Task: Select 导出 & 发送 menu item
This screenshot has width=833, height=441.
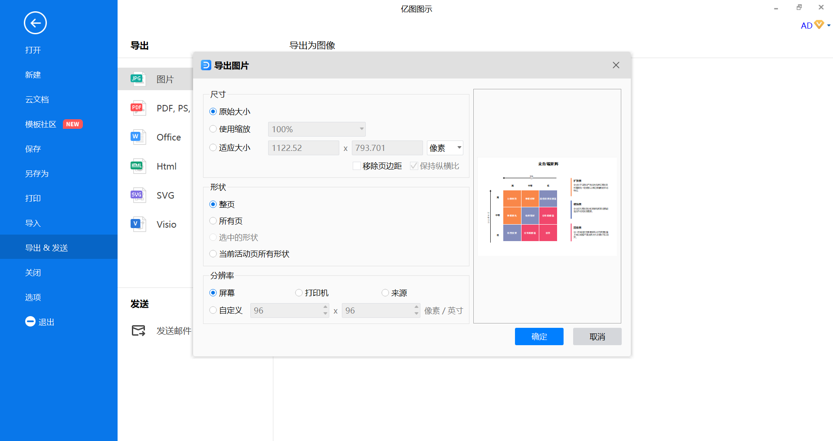Action: [x=59, y=247]
